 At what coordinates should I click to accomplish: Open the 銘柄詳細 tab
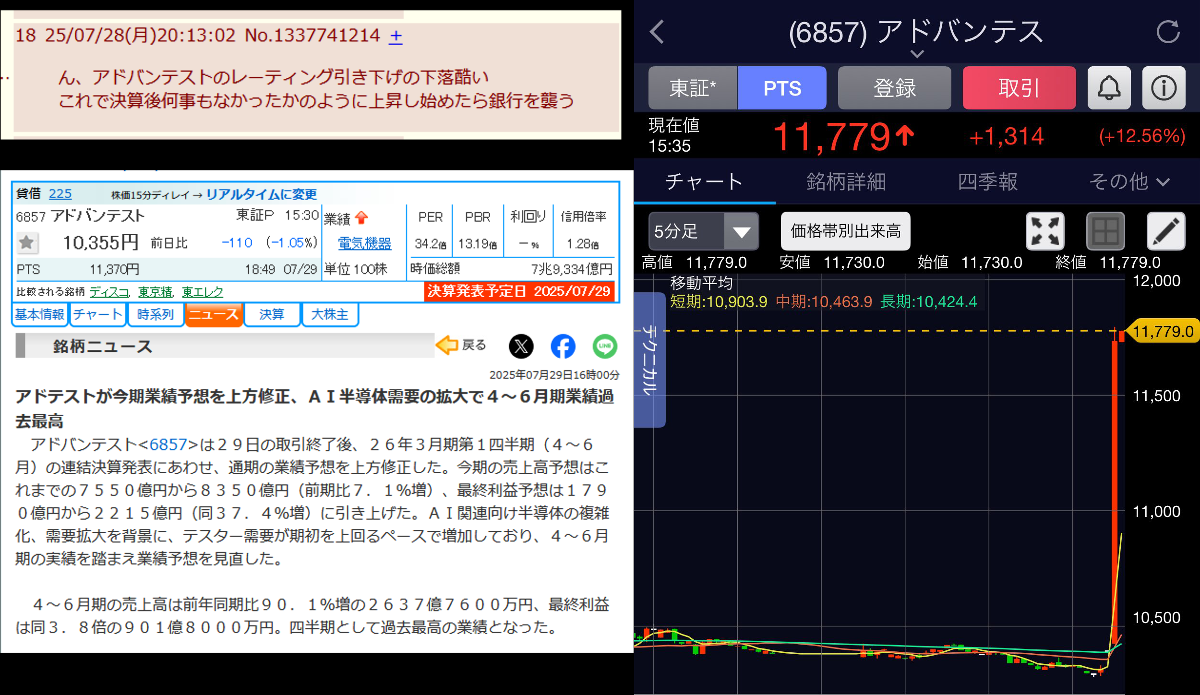coord(846,182)
